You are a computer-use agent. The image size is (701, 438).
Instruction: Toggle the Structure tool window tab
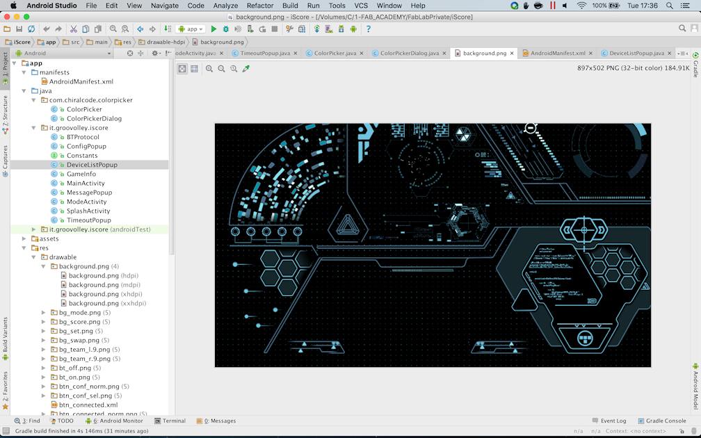pyautogui.click(x=5, y=115)
